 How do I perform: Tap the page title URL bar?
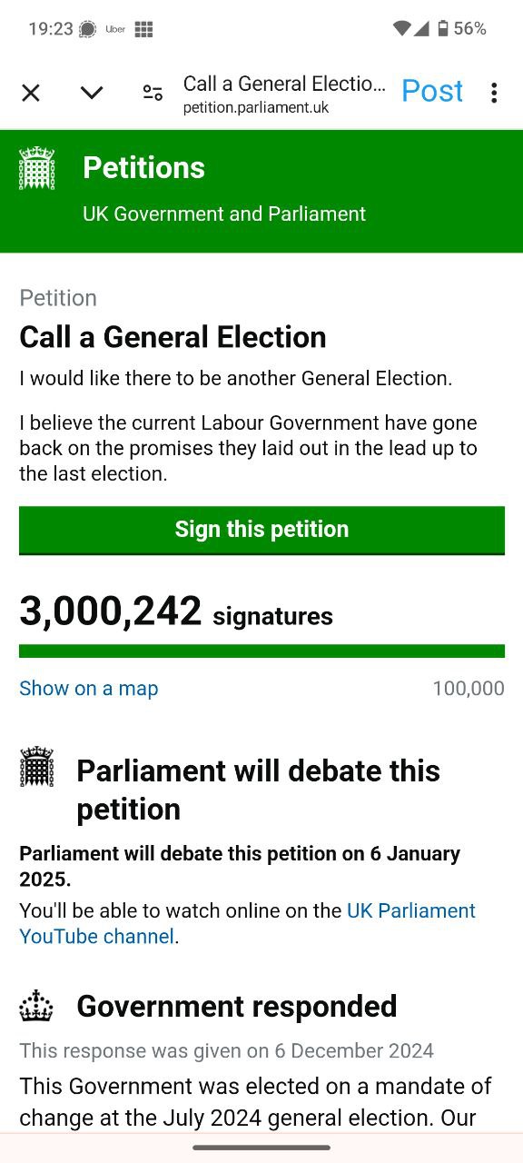283,94
